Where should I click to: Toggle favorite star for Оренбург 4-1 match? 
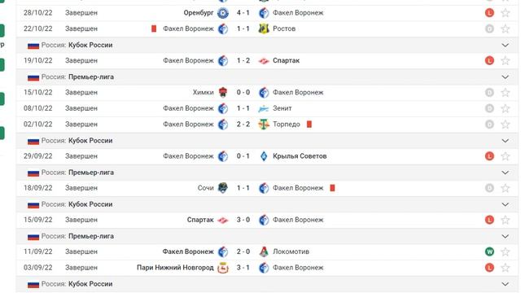click(506, 13)
